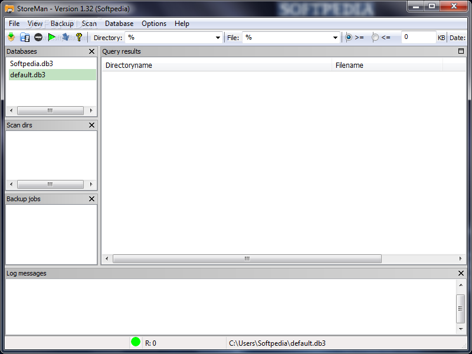
Task: Click the green play arrow icon
Action: 52,37
